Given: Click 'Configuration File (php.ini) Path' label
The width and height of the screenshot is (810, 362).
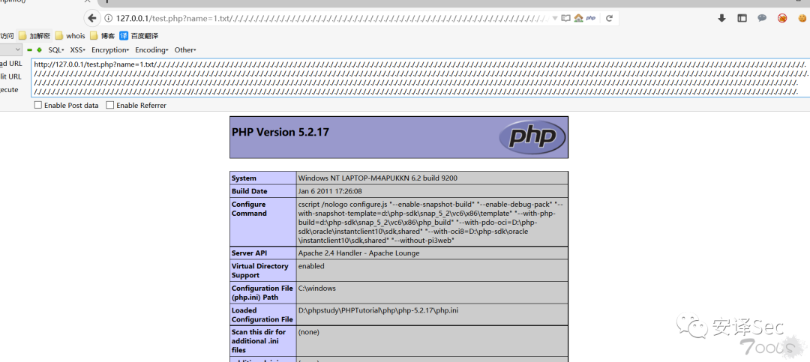Looking at the screenshot, I should [x=262, y=293].
